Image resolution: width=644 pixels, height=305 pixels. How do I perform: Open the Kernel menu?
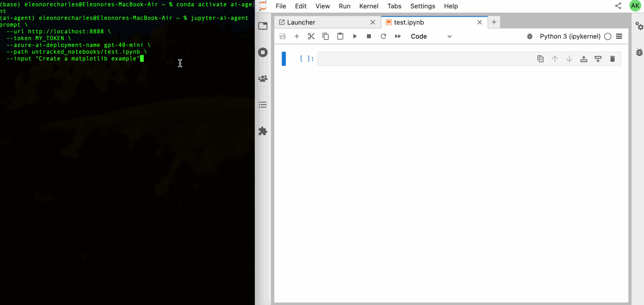369,6
